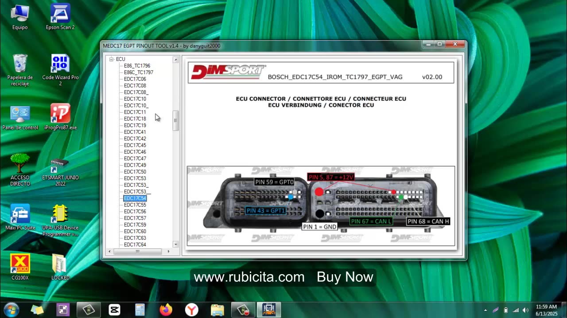The image size is (567, 318).
Task: Click the volume speaker tray icon
Action: point(525,310)
